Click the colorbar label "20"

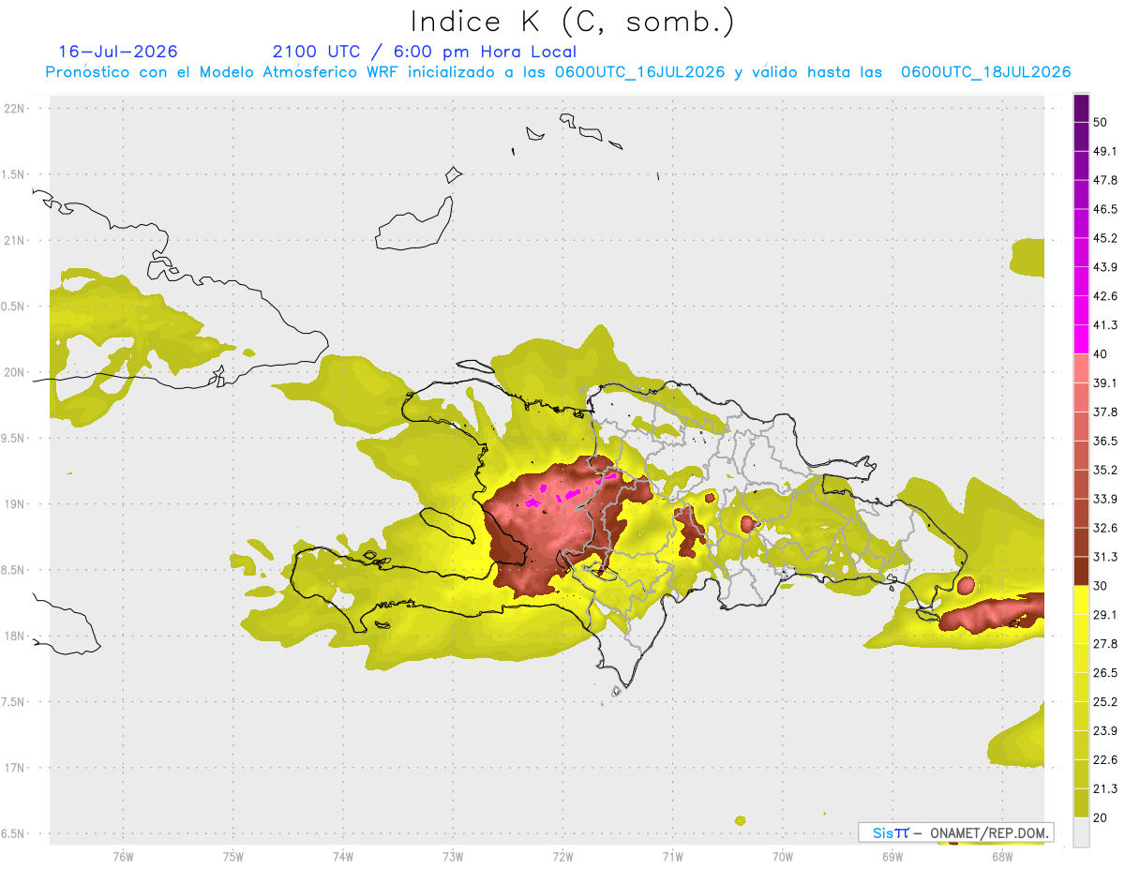pos(1101,818)
